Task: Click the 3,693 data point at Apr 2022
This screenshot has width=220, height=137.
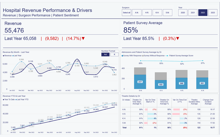Action: pos(40,74)
